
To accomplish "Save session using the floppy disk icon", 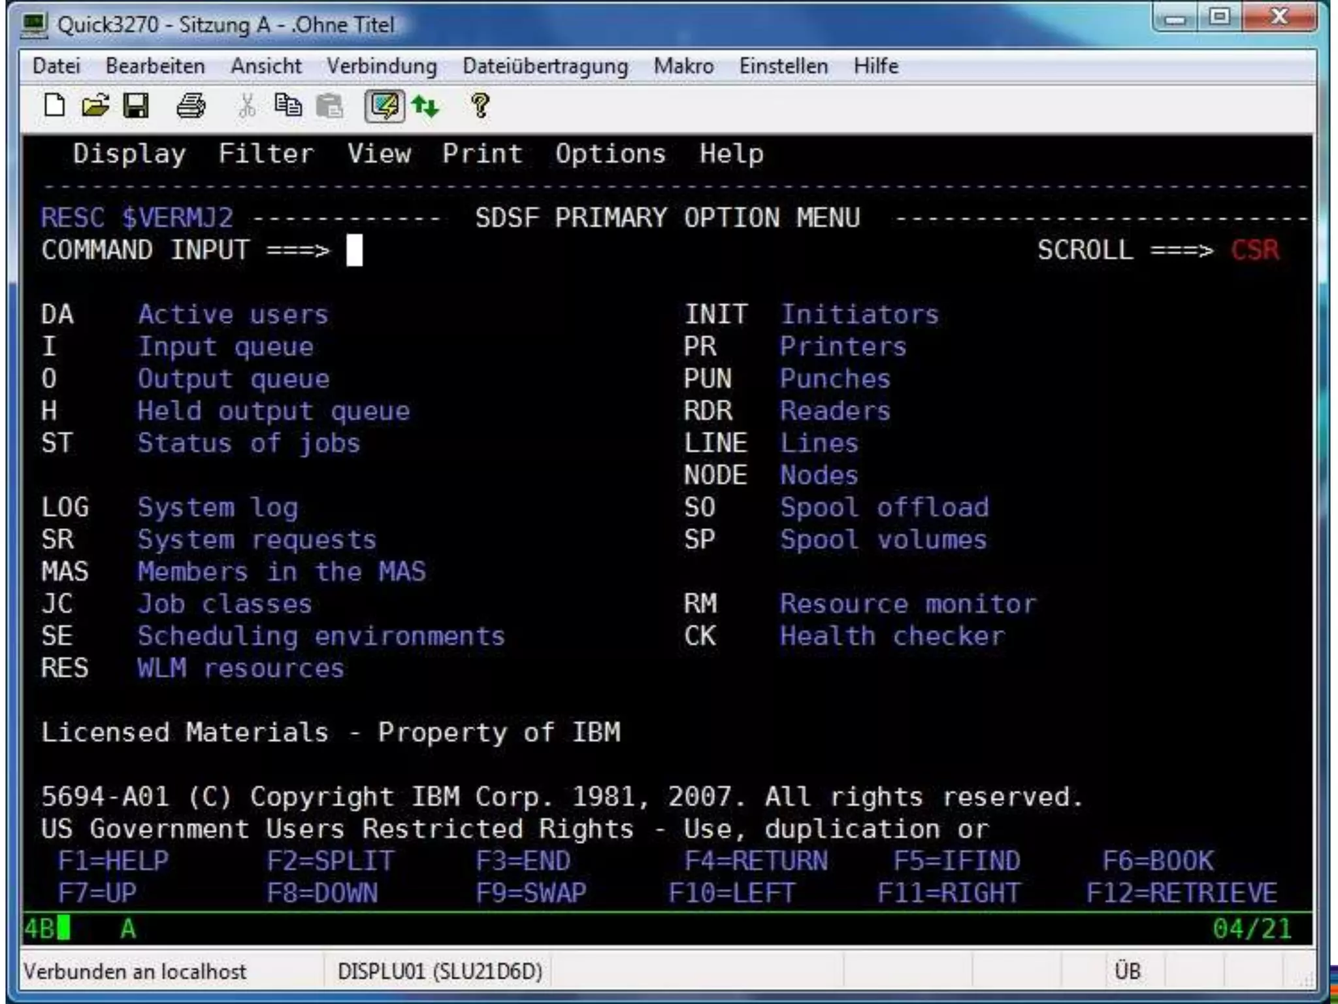I will point(136,105).
